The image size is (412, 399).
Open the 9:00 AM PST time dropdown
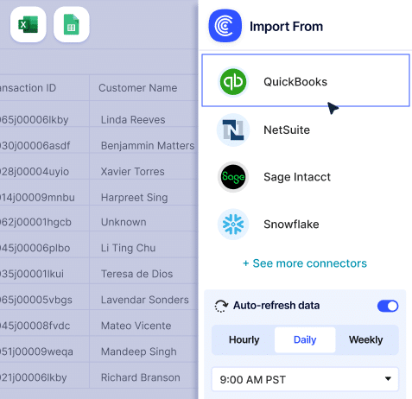tap(305, 379)
